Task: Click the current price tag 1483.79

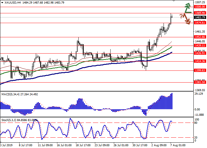Action: click(x=198, y=17)
